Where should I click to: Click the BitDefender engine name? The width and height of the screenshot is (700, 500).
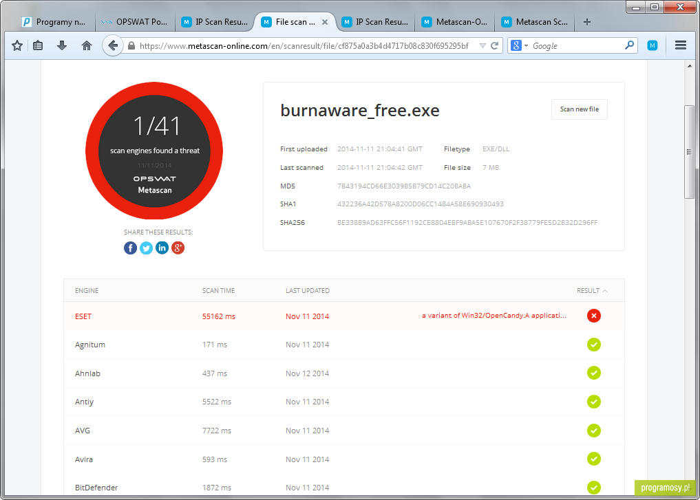pyautogui.click(x=96, y=488)
